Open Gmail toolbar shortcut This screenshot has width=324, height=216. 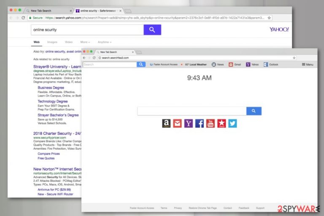pos(235,65)
